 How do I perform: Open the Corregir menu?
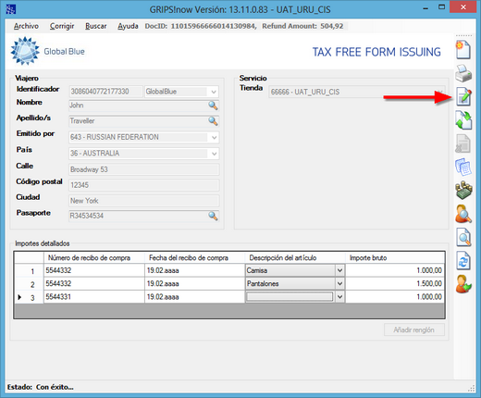tap(62, 26)
